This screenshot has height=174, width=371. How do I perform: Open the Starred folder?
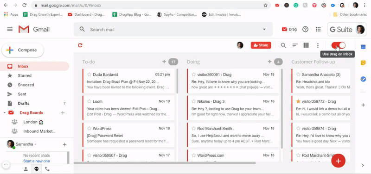tap(34, 75)
